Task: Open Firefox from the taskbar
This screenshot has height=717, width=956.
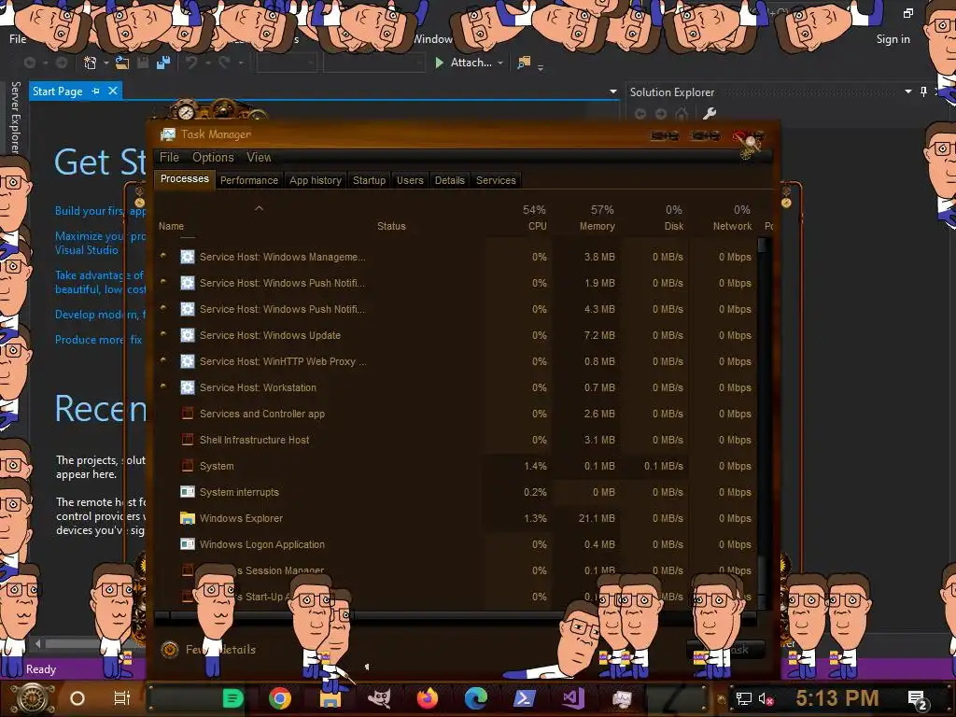Action: [x=428, y=698]
